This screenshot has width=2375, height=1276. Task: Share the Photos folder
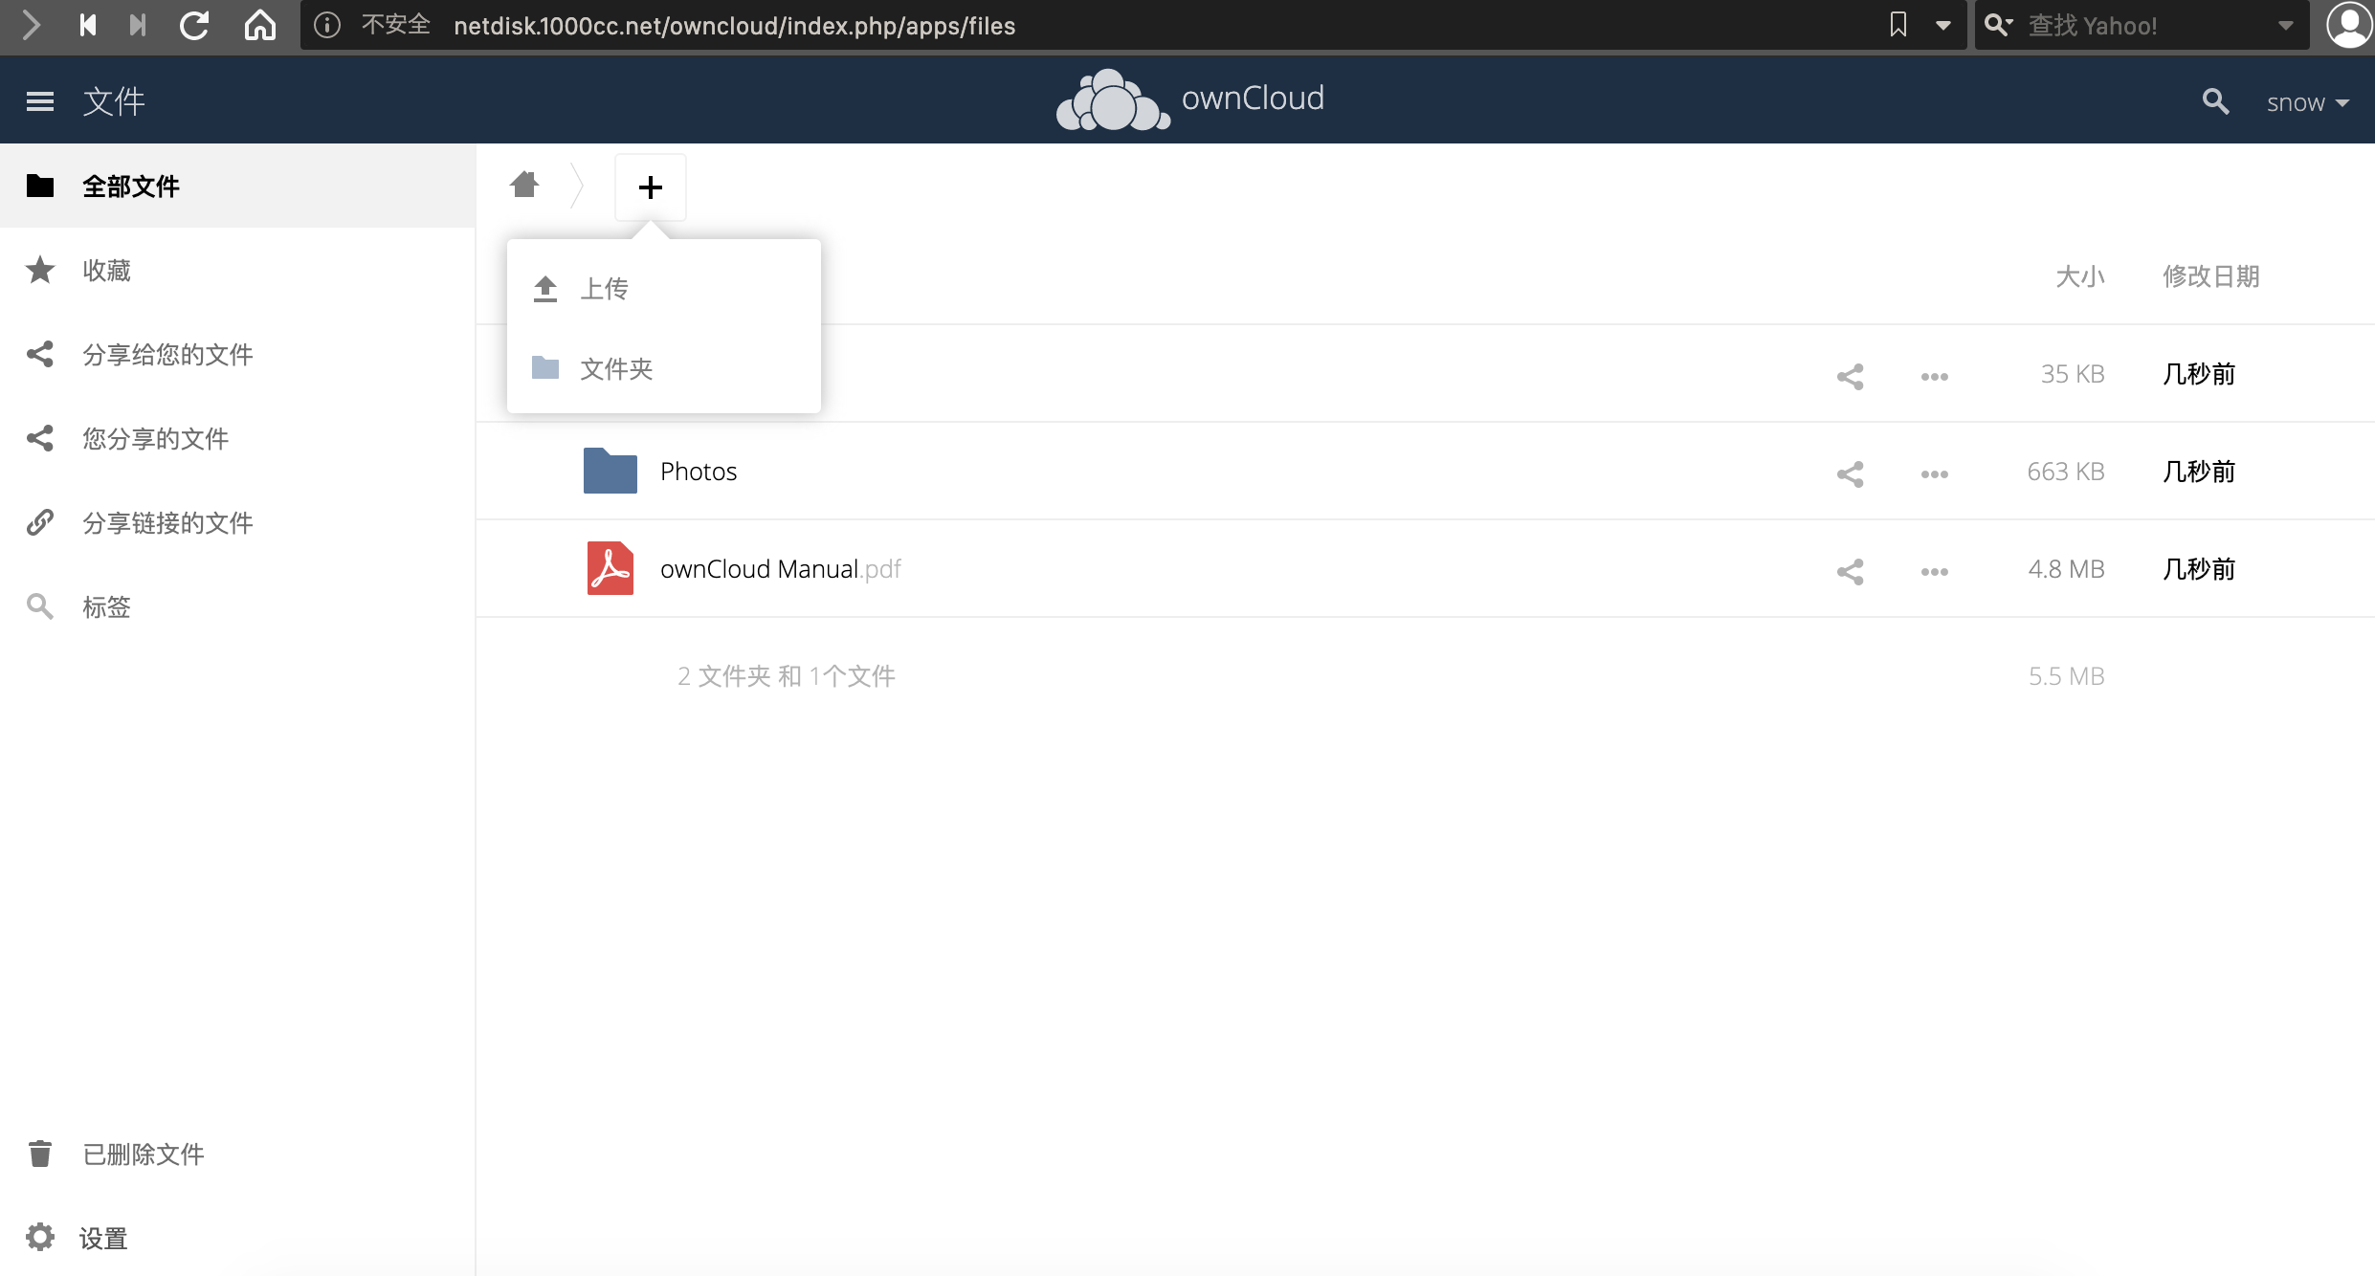pyautogui.click(x=1851, y=474)
